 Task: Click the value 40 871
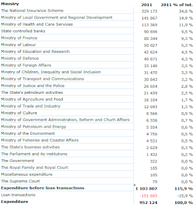click(151, 59)
